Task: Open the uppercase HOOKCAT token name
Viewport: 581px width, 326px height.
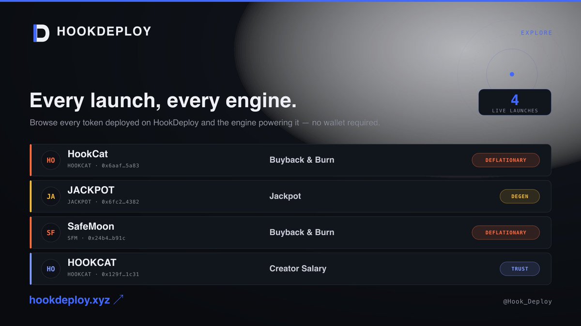Action: click(92, 263)
